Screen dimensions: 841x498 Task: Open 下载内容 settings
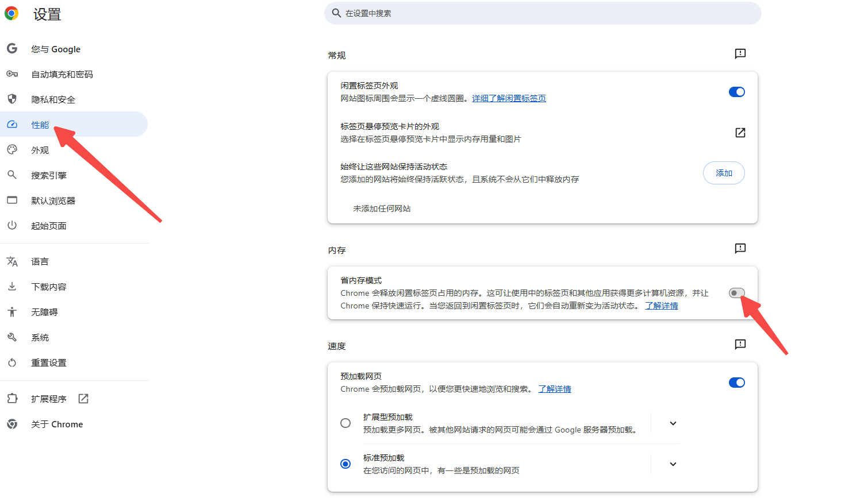[x=74, y=287]
